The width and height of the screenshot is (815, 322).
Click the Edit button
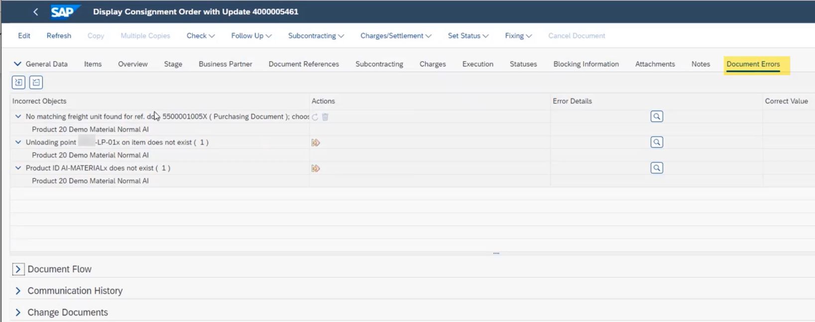click(24, 36)
